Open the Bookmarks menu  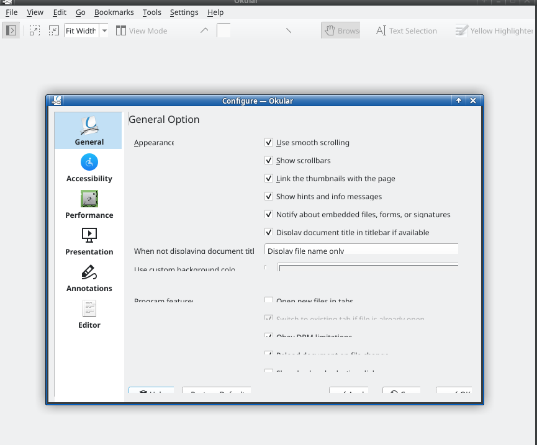point(114,12)
